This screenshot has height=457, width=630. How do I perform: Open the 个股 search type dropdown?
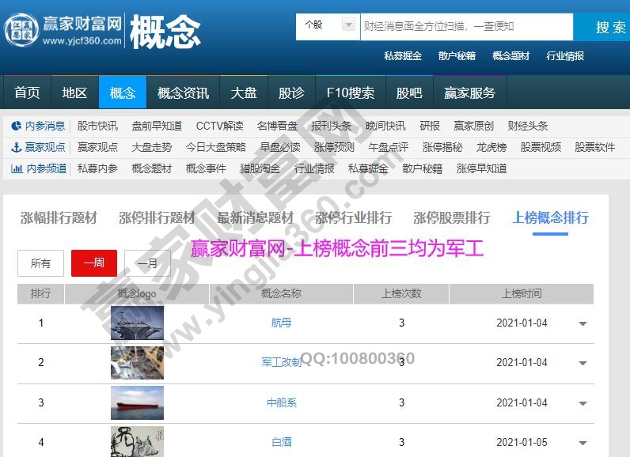point(328,26)
